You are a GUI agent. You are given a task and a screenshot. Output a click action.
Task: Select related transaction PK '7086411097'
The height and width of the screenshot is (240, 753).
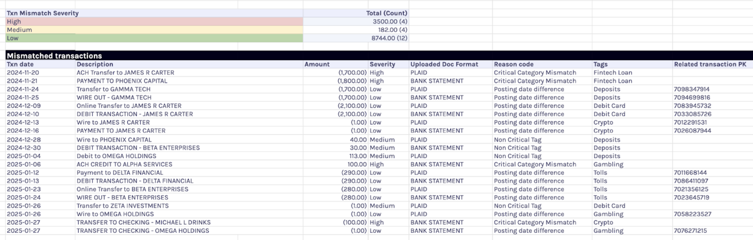click(713, 181)
